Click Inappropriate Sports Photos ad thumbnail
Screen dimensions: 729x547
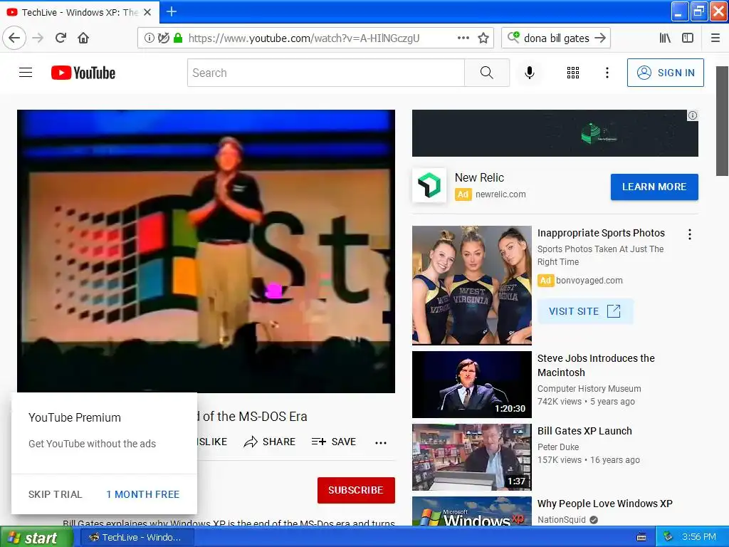[x=472, y=285]
